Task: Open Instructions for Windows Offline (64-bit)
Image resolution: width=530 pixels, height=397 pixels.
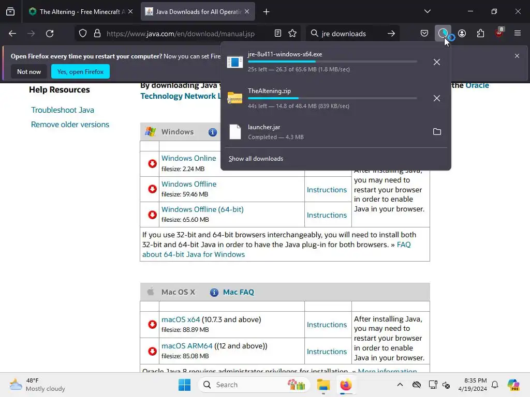Action: click(327, 215)
